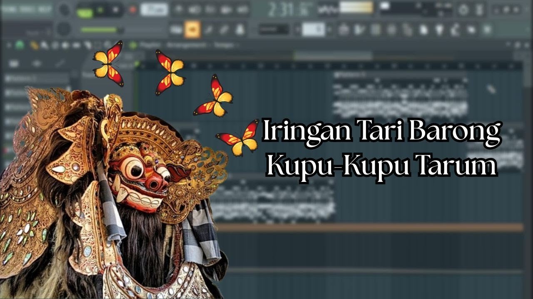Image resolution: width=533 pixels, height=299 pixels.
Task: Click the round icon right of CPU panel
Action: pyautogui.click(x=463, y=9)
